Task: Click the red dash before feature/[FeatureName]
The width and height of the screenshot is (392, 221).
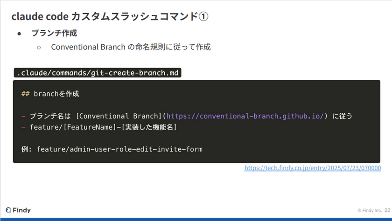Action: 23,127
